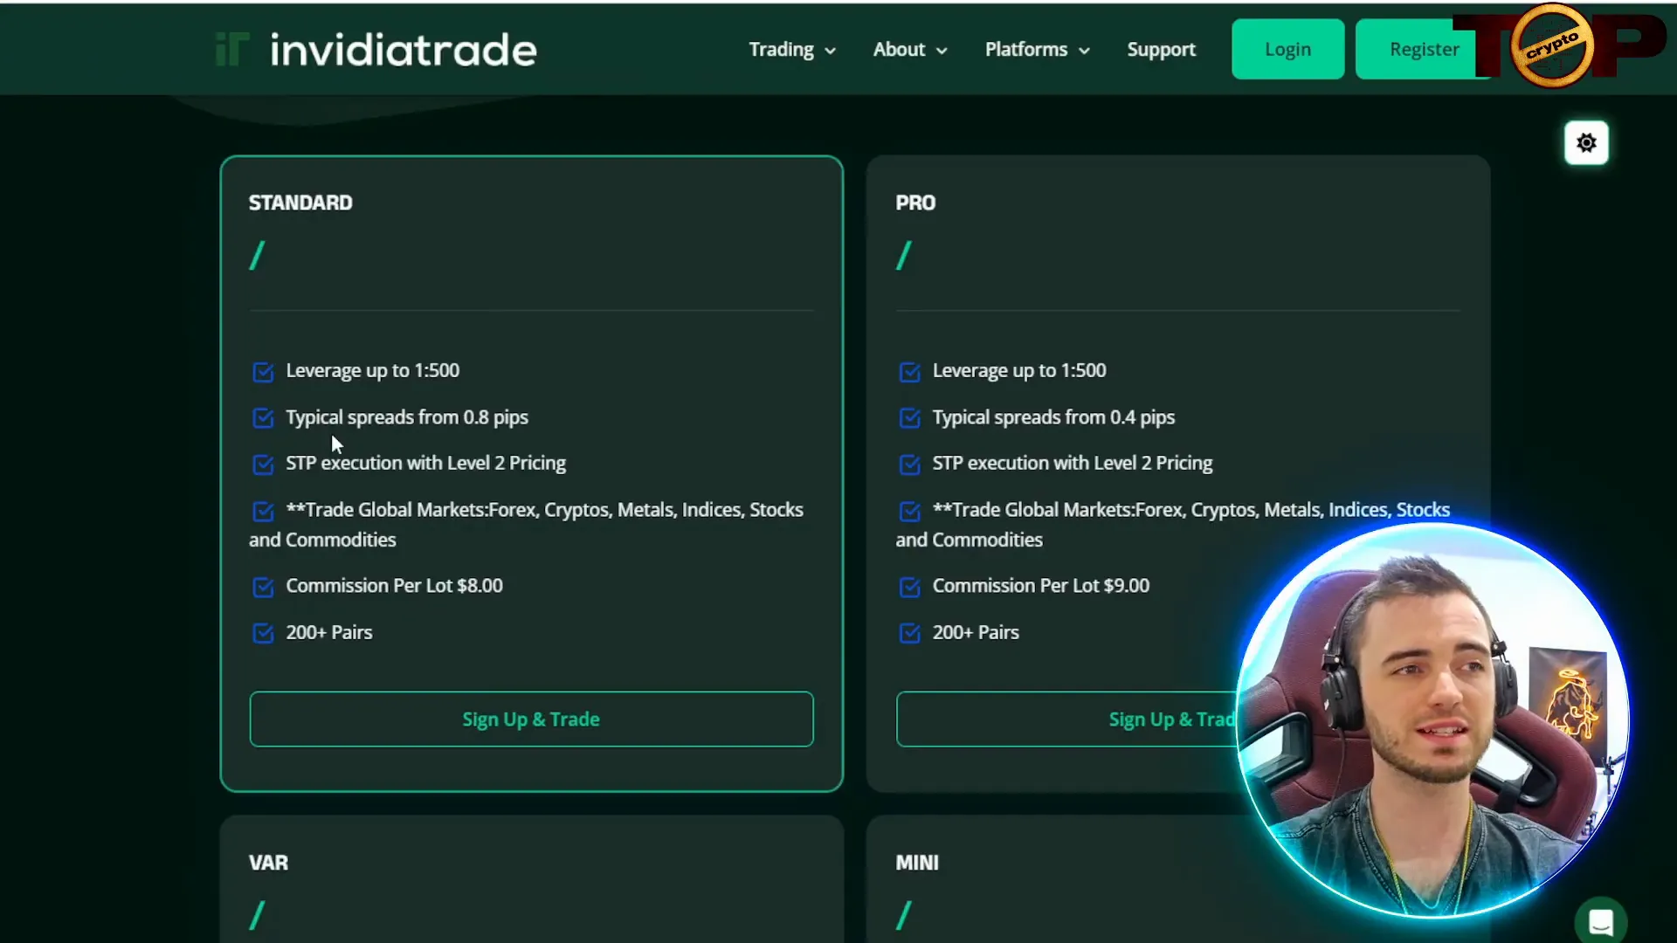Click the Pro 0.4 pips checkmark icon
1677x943 pixels.
click(909, 418)
